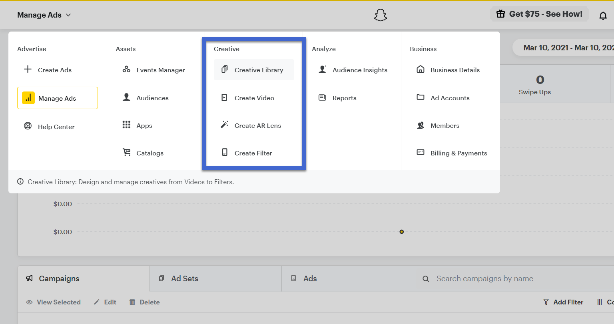Screen dimensions: 614x324
Task: Toggle View Selected eye option
Action: coord(53,302)
